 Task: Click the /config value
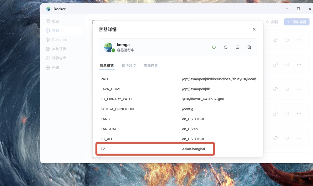coord(187,109)
